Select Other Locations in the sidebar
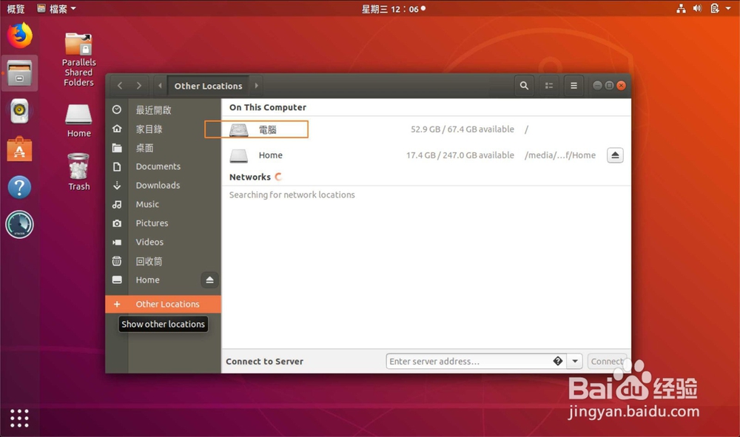The image size is (740, 437). 164,304
